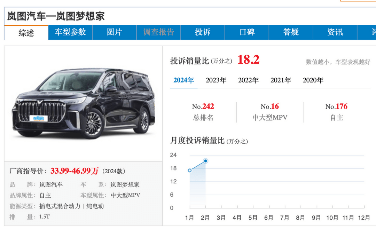376x229 pixels.
Task: Open the 答疑 tab
Action: pos(291,32)
